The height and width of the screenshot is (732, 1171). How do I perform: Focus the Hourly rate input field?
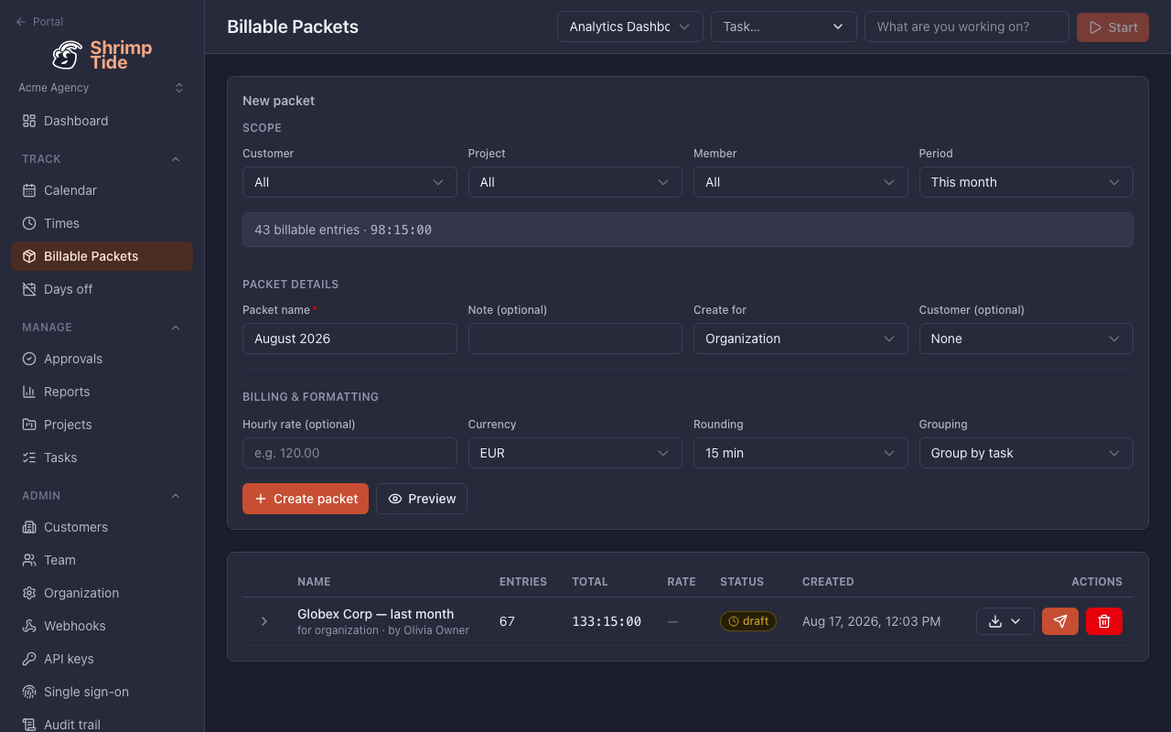(349, 453)
